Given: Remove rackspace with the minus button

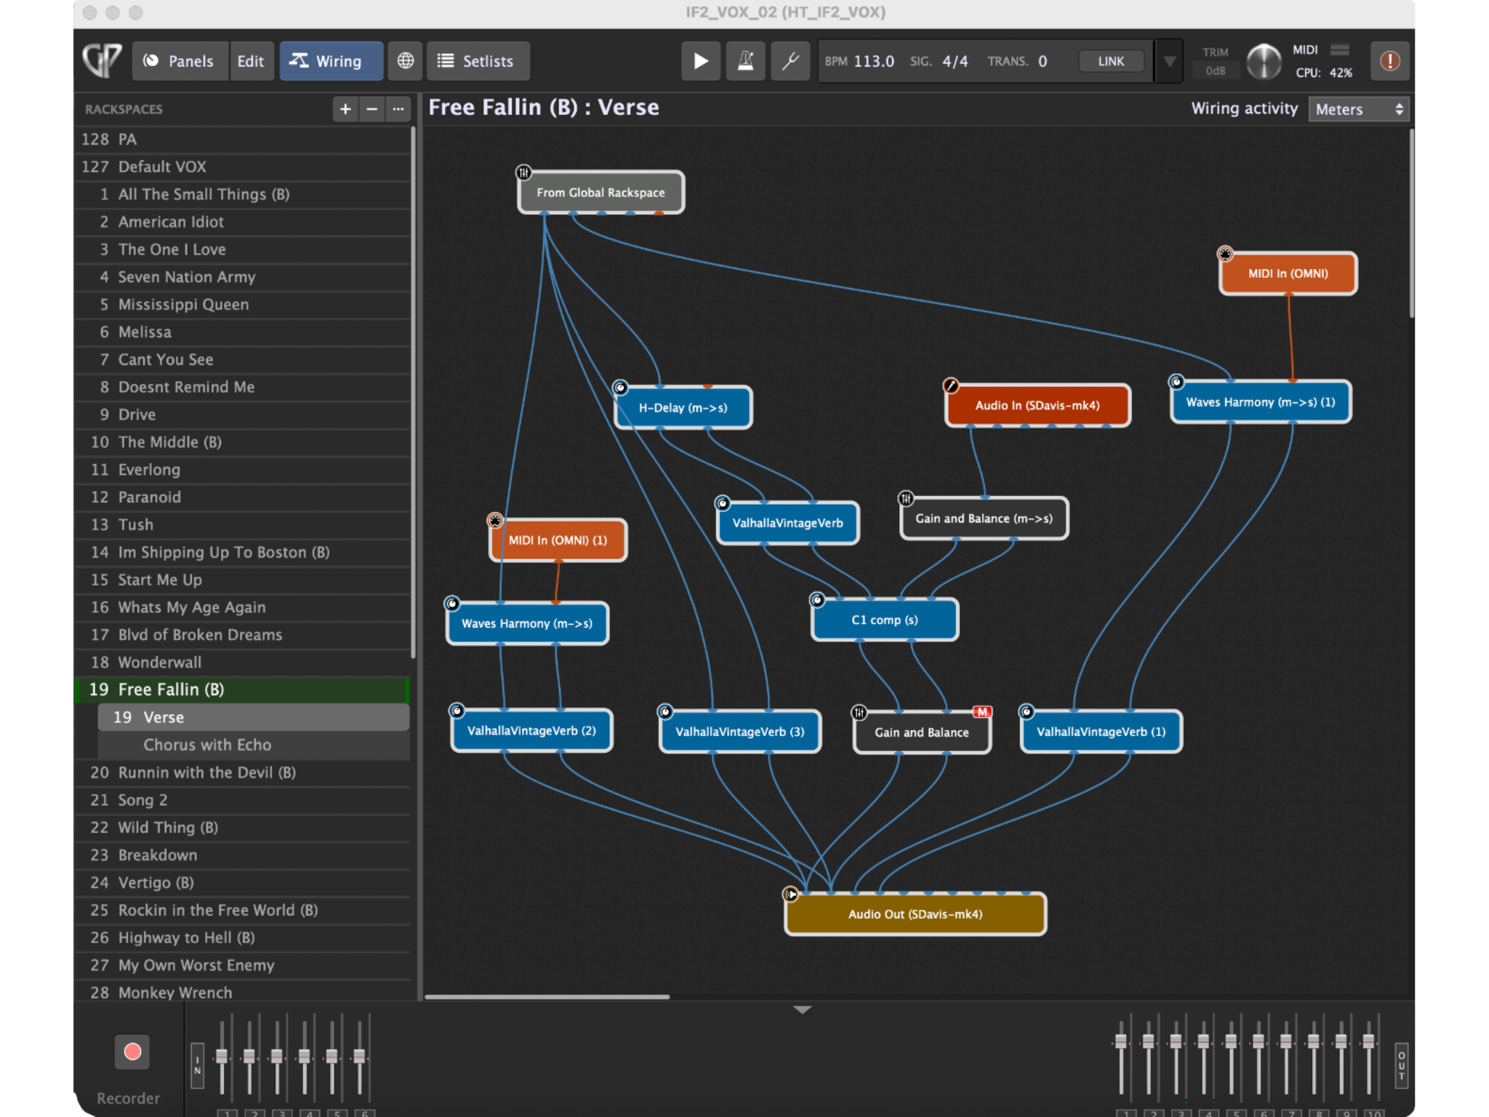Looking at the screenshot, I should [372, 109].
